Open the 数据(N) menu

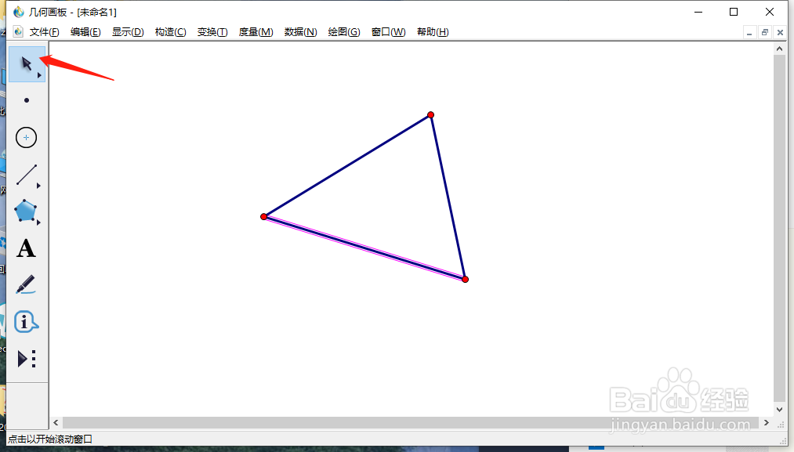pos(301,32)
